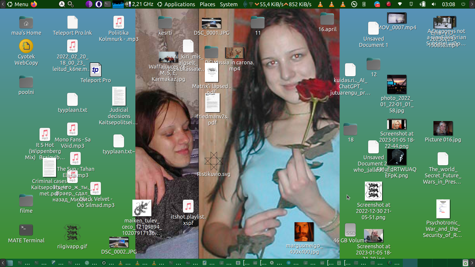Select the folder named 18
Screen dimensions: 475x267
[350, 133]
